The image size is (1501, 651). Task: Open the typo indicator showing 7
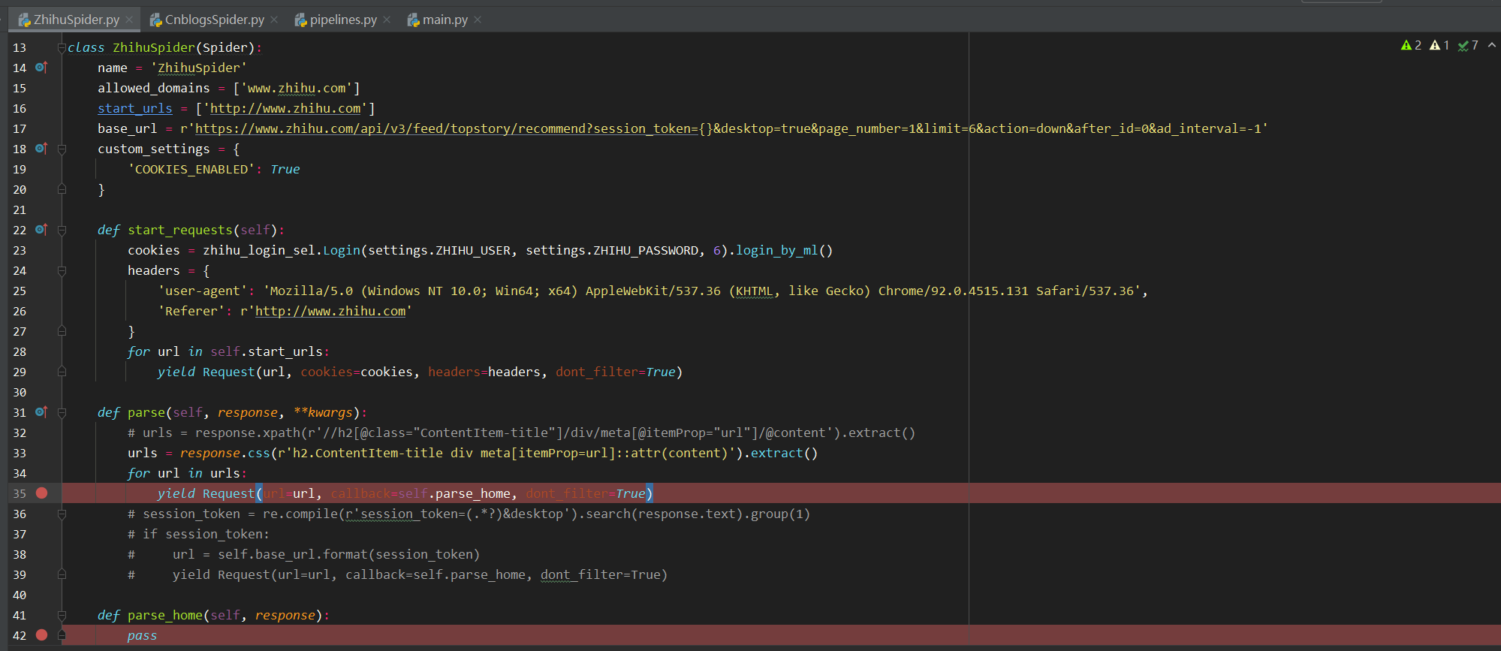pyautogui.click(x=1468, y=46)
